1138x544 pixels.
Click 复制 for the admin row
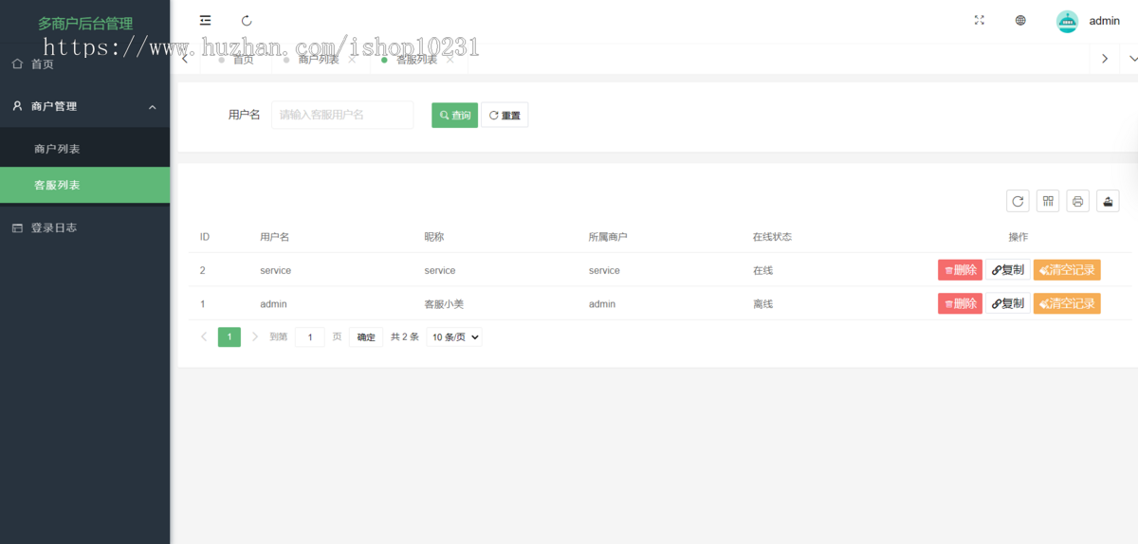pos(1008,303)
